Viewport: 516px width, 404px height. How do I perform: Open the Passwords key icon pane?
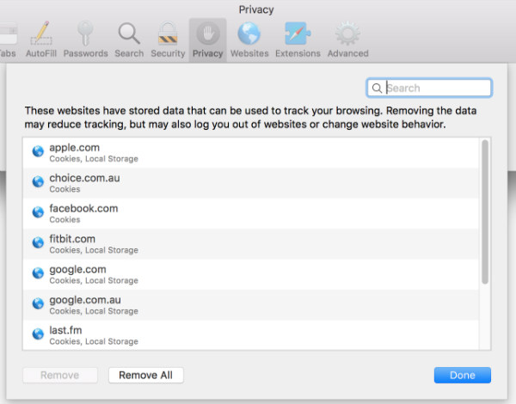pos(85,40)
